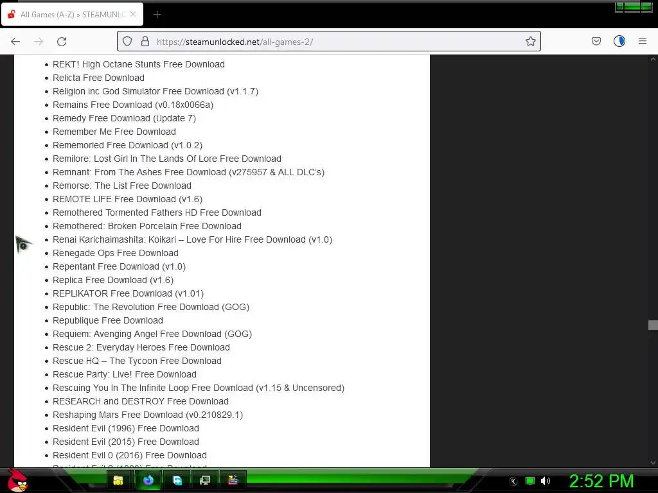The width and height of the screenshot is (658, 493).
Task: Open the tracking protection shield icon
Action: pos(127,41)
